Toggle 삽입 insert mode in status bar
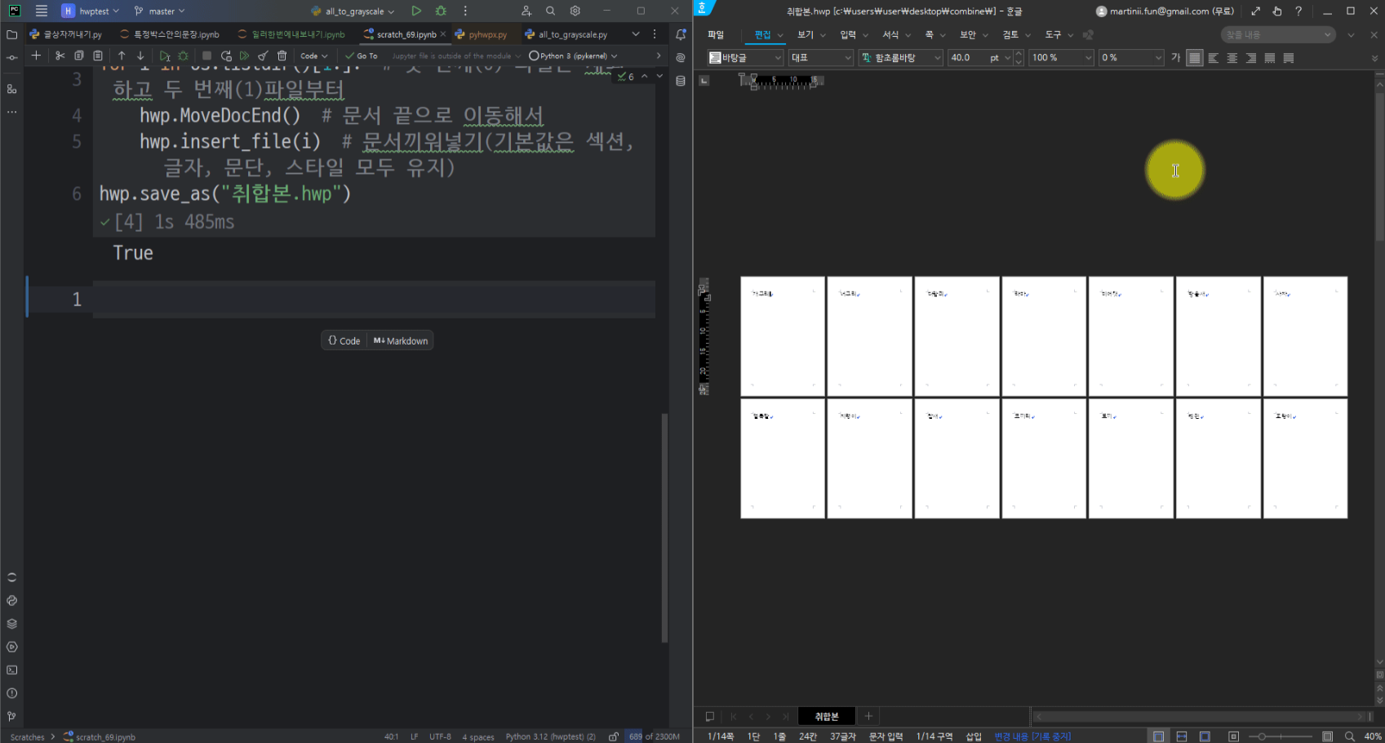This screenshot has width=1385, height=743. pos(974,736)
